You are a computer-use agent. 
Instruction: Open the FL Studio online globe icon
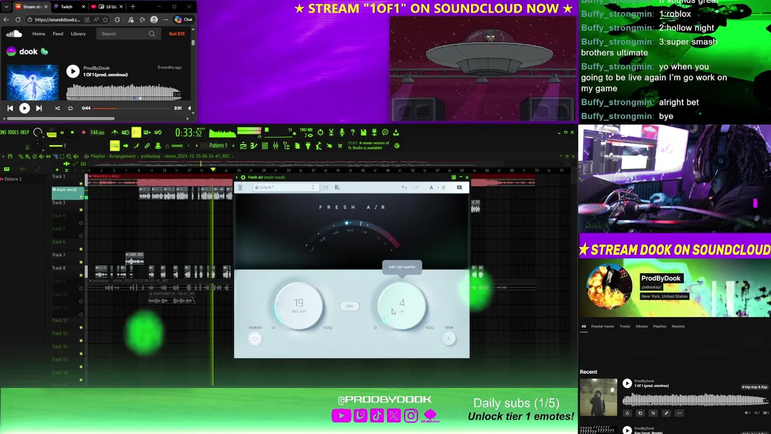397,145
